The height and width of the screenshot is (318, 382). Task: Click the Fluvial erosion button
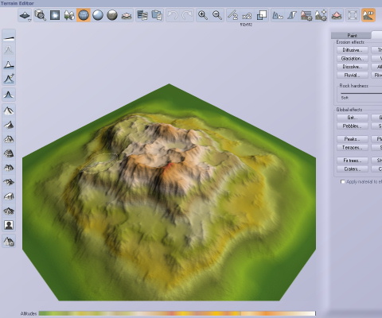point(353,76)
